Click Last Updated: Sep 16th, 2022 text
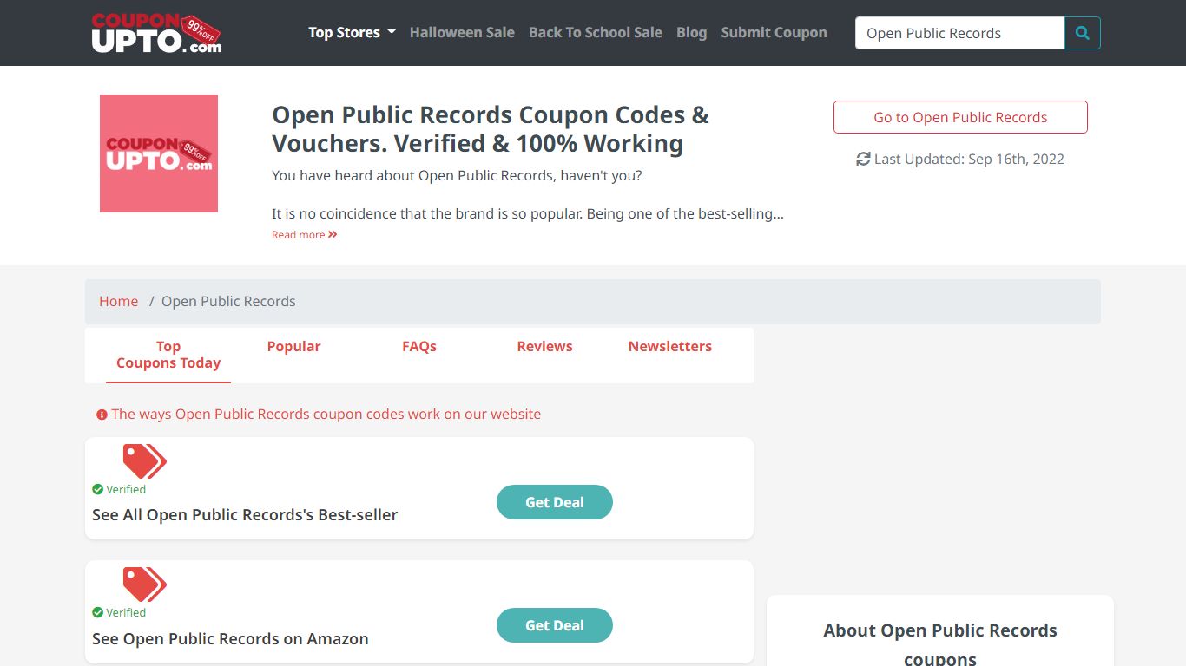Viewport: 1186px width, 666px height. 969,159
